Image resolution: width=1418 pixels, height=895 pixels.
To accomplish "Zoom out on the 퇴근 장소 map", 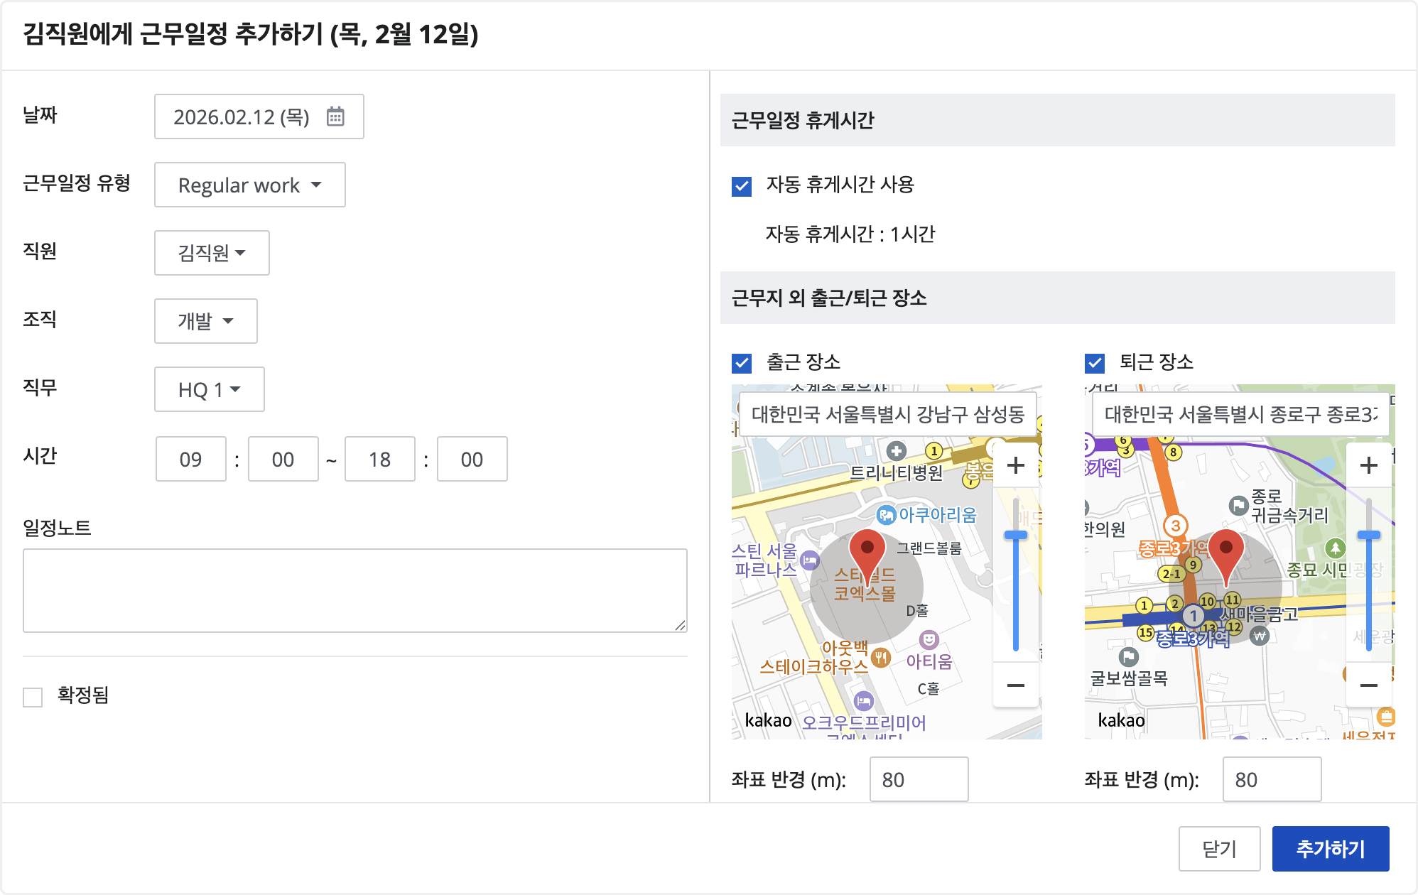I will coord(1368,685).
